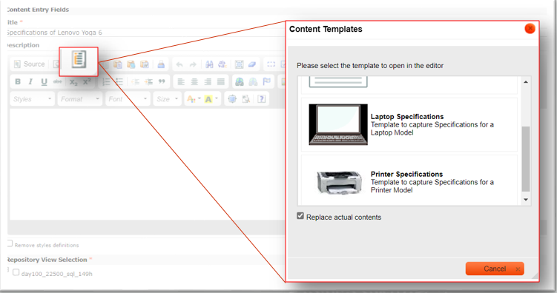Toggle Bold formatting
557x293 pixels.
pos(17,82)
